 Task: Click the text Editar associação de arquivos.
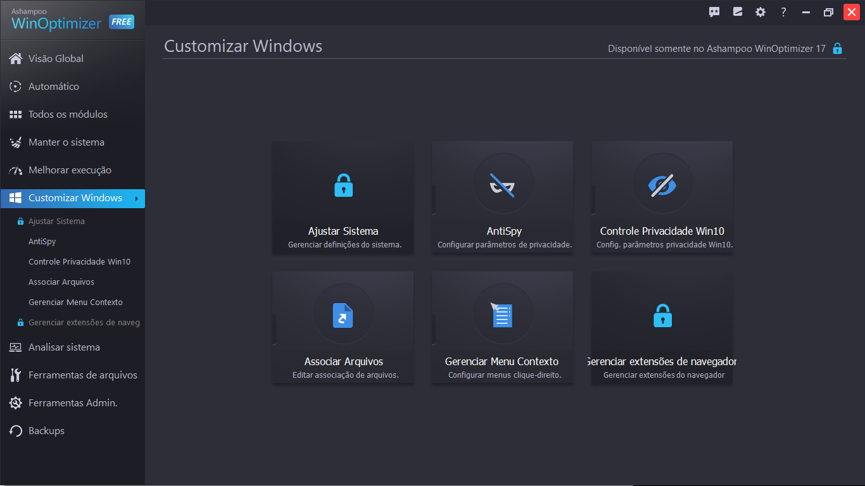[x=345, y=375]
